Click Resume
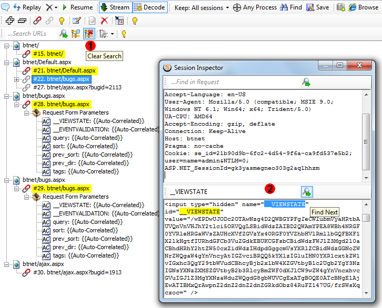 (x=78, y=7)
